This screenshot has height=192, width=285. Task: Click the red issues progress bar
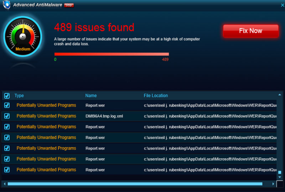[112, 54]
